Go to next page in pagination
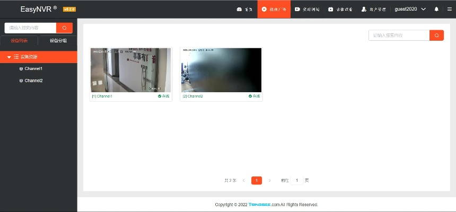456x212 pixels. click(x=269, y=180)
